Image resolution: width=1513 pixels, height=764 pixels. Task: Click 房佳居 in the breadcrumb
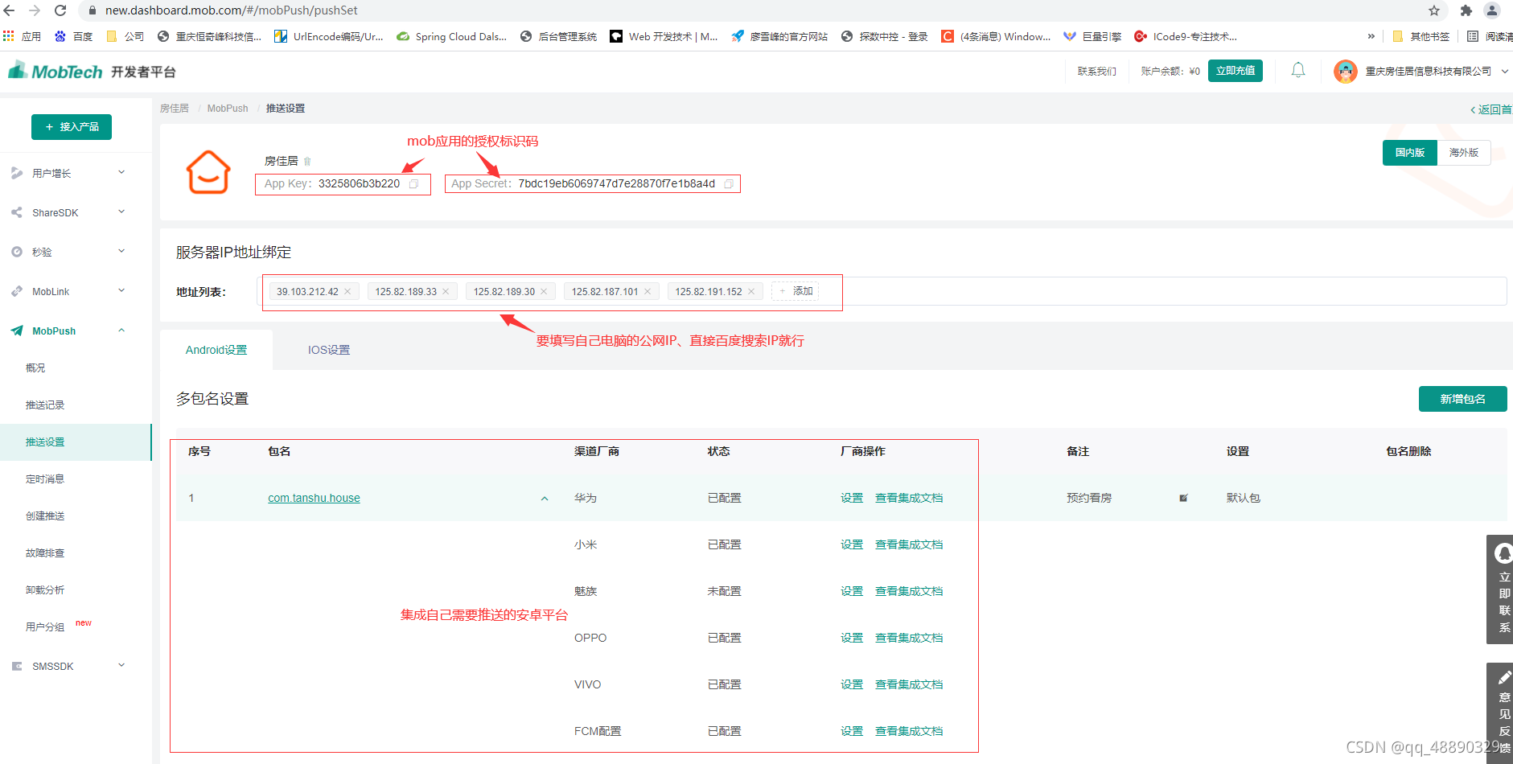click(x=175, y=109)
